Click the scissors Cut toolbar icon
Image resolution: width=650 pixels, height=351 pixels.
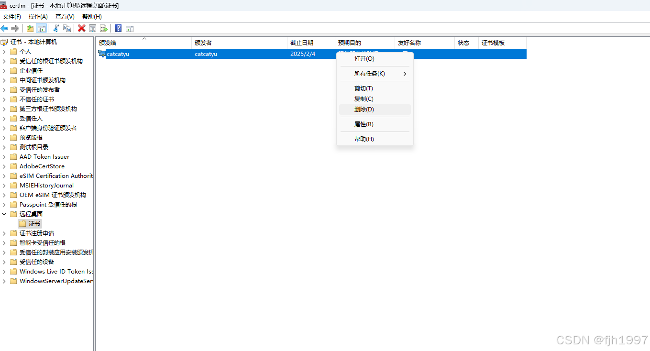click(x=56, y=28)
